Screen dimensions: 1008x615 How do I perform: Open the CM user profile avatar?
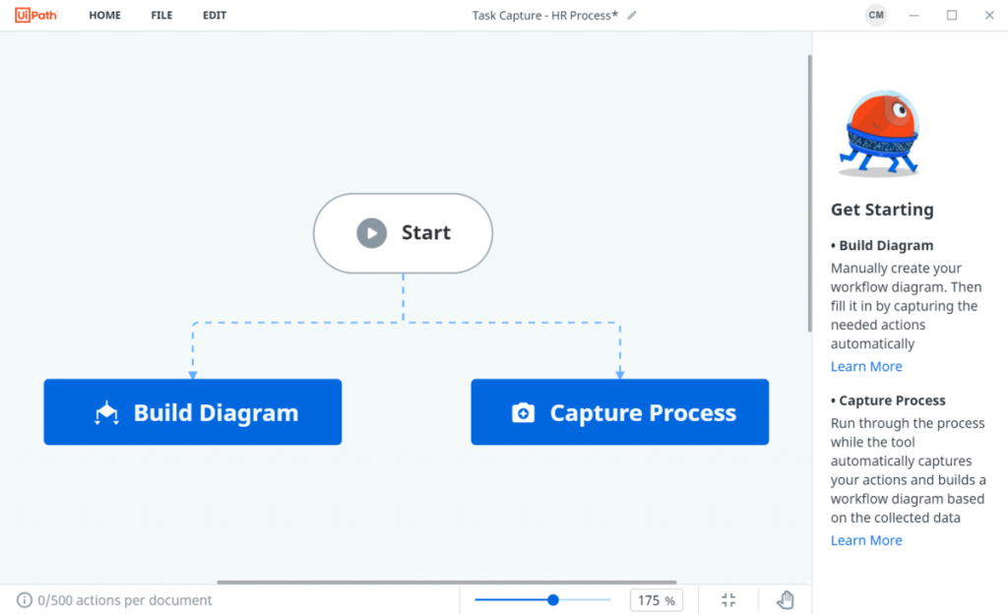pos(875,15)
